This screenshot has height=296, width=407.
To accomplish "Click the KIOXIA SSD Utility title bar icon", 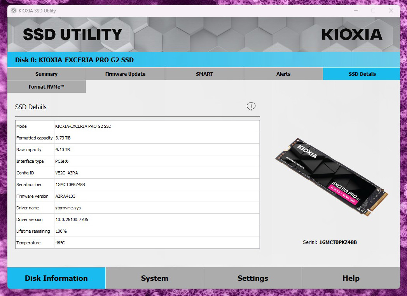I will pos(14,10).
